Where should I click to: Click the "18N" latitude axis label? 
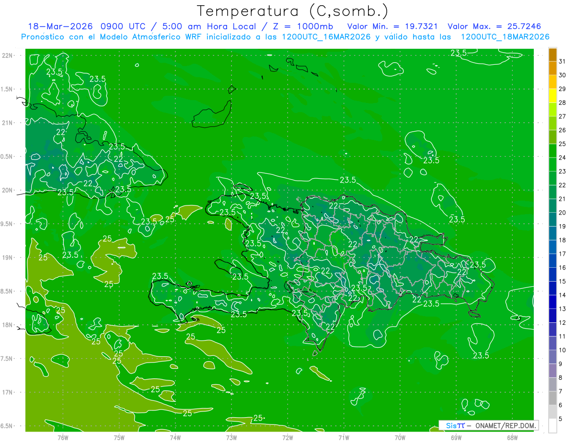[x=7, y=325]
